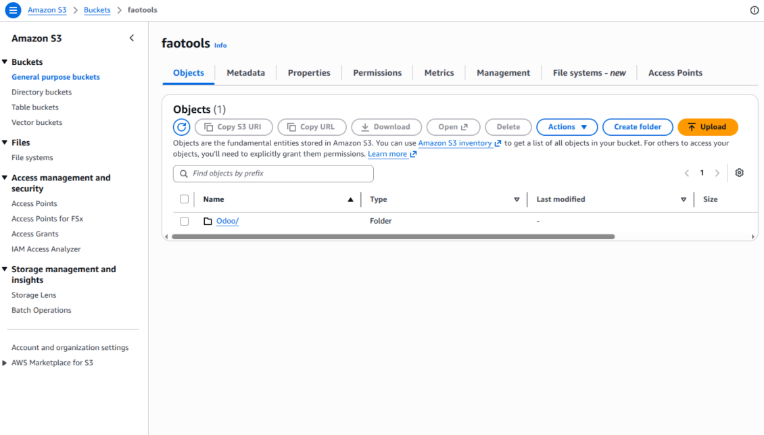The image size is (764, 435).
Task: Open Batch Operations
Action: click(41, 310)
